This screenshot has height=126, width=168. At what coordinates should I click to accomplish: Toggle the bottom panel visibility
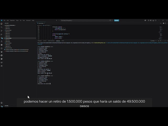(x=153, y=20)
